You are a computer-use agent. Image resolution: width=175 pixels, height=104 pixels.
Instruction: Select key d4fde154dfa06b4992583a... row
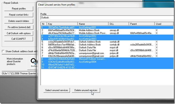pyautogui.click(x=107, y=53)
